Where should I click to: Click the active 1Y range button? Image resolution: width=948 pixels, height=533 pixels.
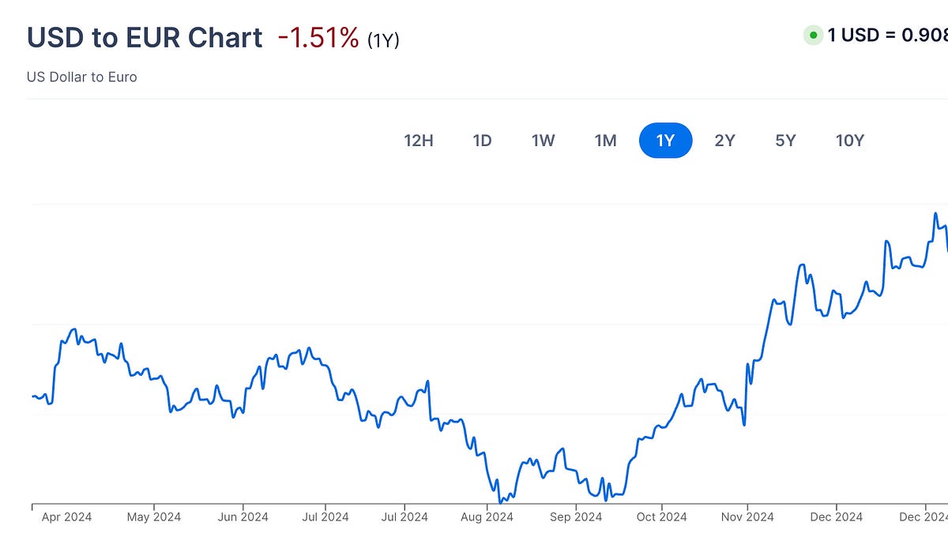coord(666,140)
